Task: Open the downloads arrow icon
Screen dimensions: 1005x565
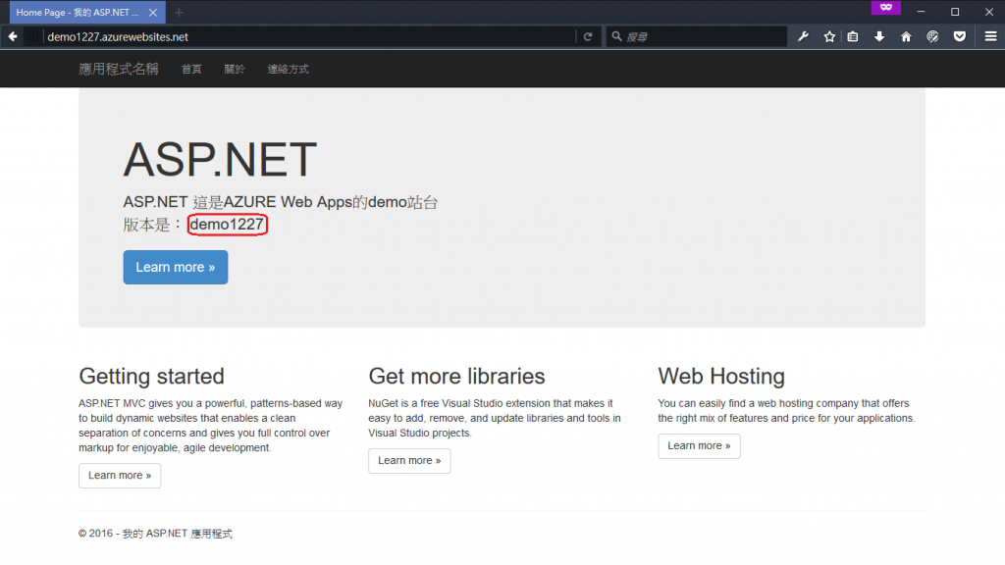Action: click(879, 36)
